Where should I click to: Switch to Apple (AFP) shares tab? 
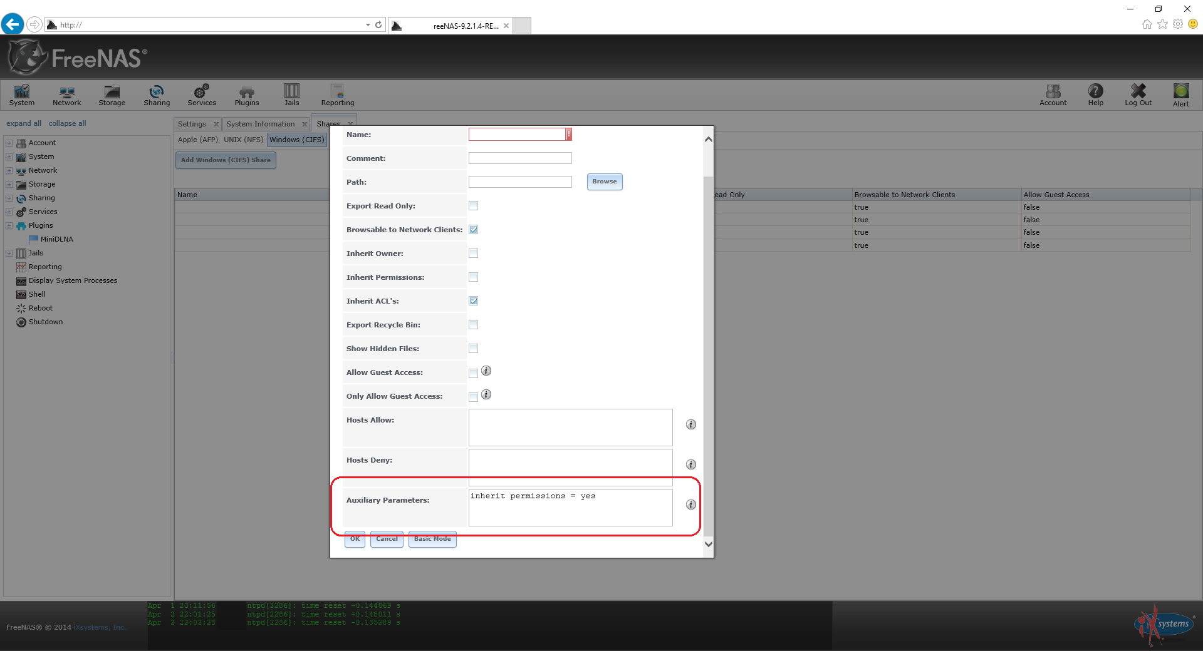pyautogui.click(x=198, y=140)
